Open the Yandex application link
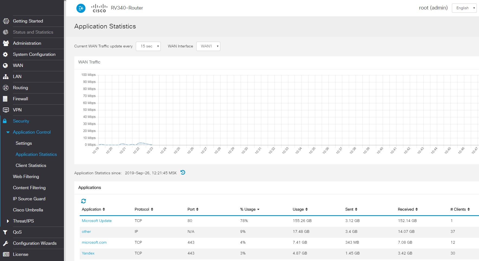The height and width of the screenshot is (261, 479). (88, 253)
